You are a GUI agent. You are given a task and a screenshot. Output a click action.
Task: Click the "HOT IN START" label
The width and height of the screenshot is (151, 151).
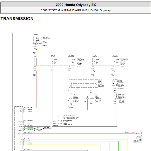pyautogui.click(x=53, y=56)
